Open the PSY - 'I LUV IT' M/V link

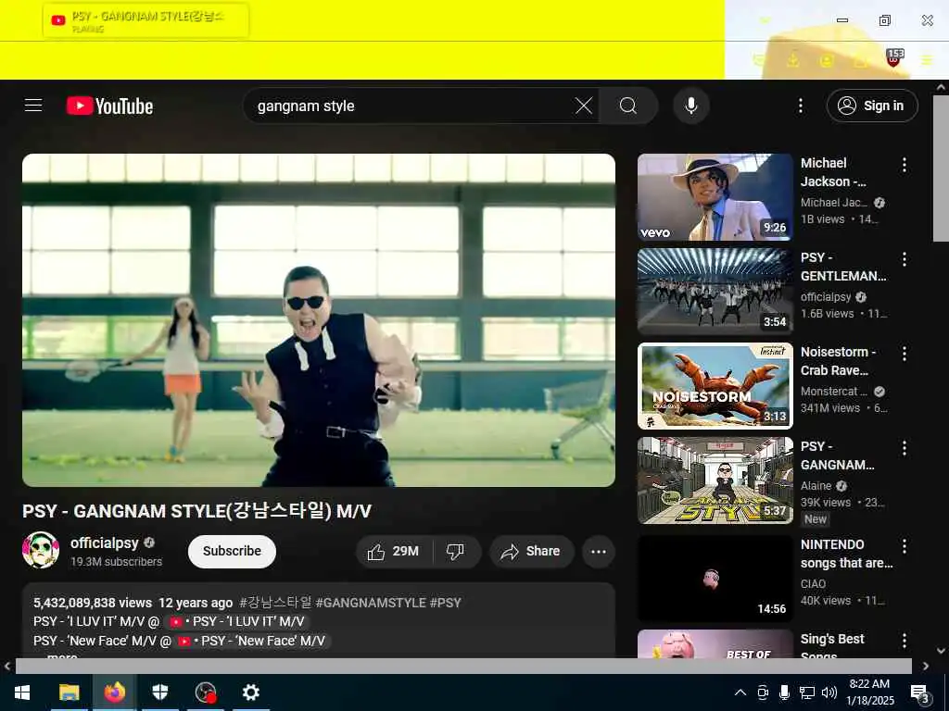pyautogui.click(x=239, y=621)
